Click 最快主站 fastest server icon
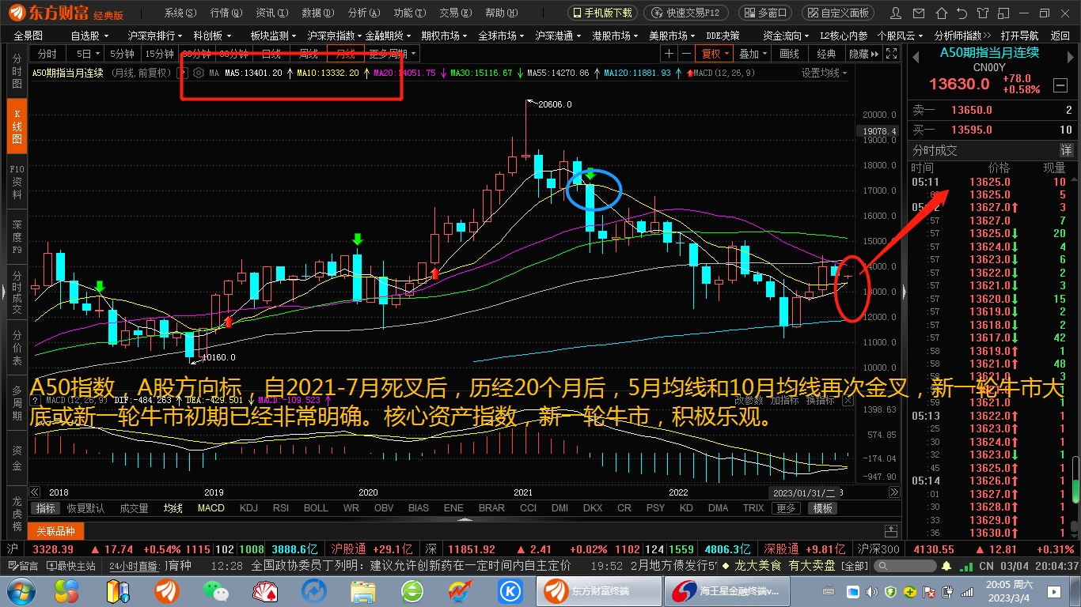The width and height of the screenshot is (1081, 607). point(71,566)
